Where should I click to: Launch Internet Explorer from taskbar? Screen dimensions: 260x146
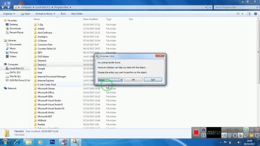click(x=17, y=142)
